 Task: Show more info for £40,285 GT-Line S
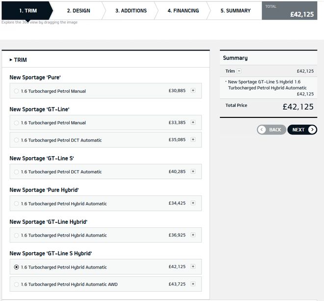pos(193,171)
